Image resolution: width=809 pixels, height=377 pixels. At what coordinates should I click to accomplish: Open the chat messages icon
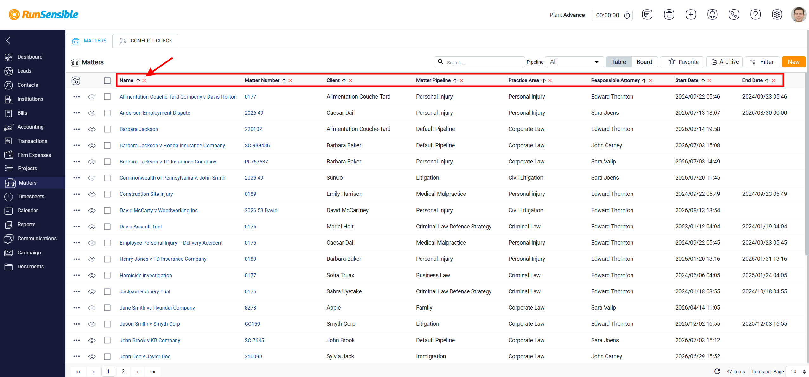647,15
